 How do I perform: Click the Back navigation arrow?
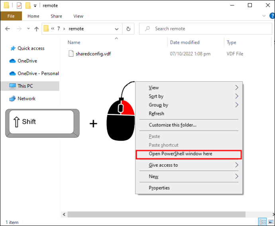point(8,29)
